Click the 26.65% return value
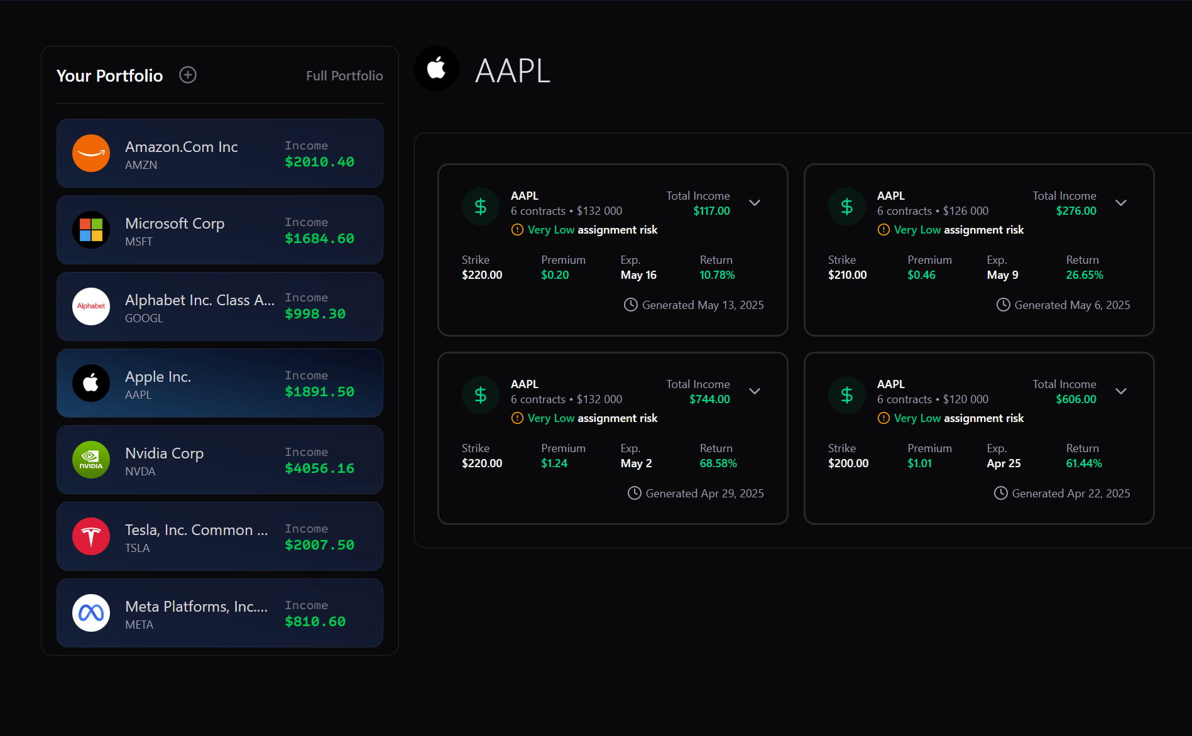 pyautogui.click(x=1085, y=275)
